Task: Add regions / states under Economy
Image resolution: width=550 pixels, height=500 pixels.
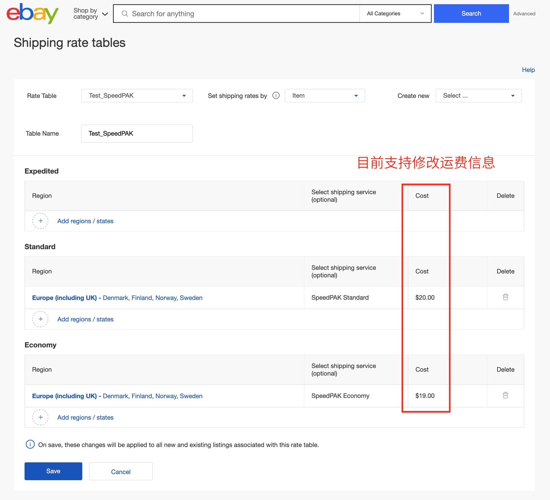Action: pos(85,418)
